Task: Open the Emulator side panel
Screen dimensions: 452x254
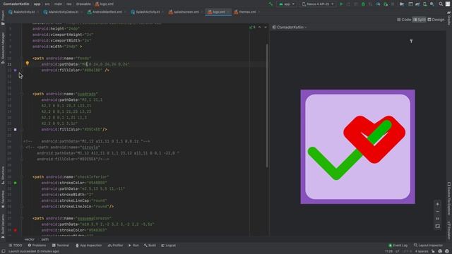Action: click(x=449, y=230)
